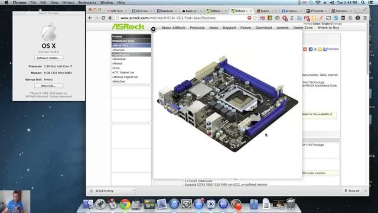Launch iTunes from the Dock

coord(174,204)
